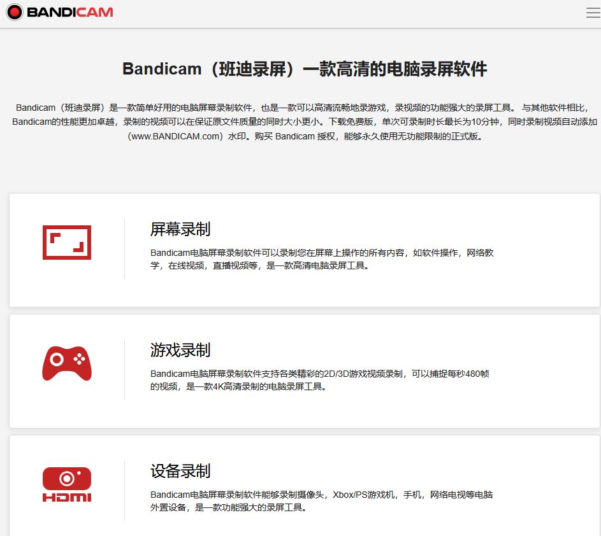Click the 屏幕录制 heading
601x536 pixels.
coord(180,229)
